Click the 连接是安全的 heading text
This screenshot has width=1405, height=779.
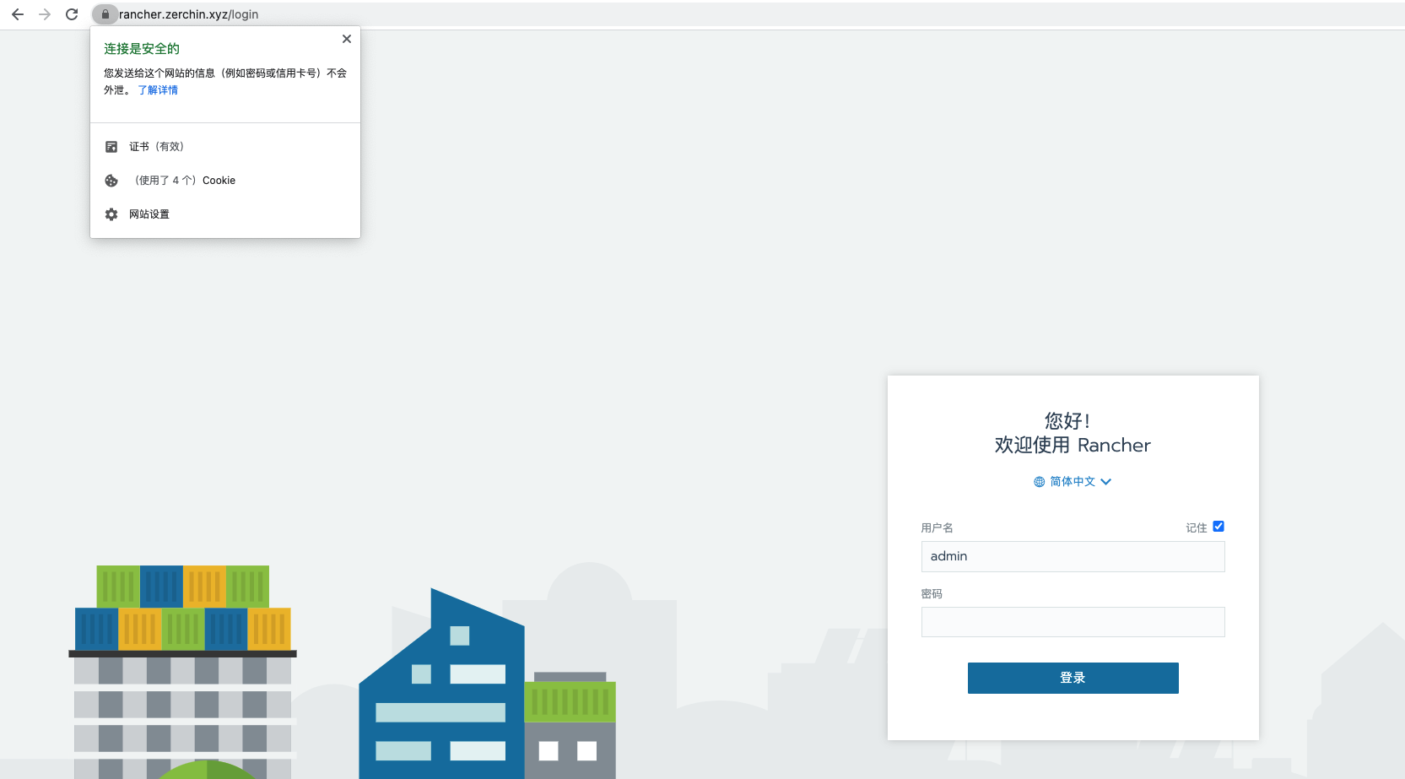point(142,49)
